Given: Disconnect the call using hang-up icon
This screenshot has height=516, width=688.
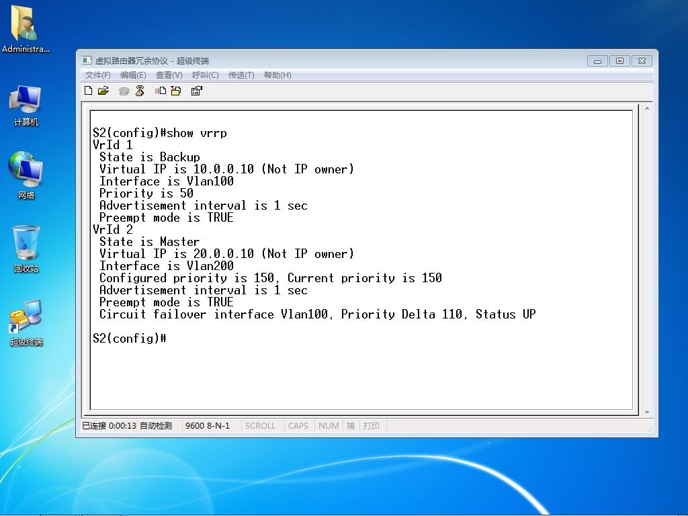Looking at the screenshot, I should [140, 91].
